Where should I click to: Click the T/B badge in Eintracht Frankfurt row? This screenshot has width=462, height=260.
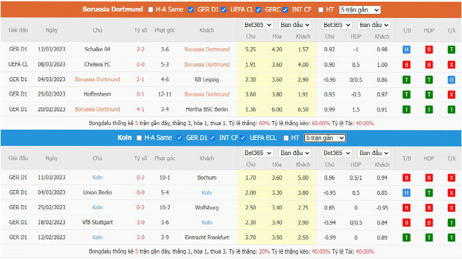click(407, 238)
